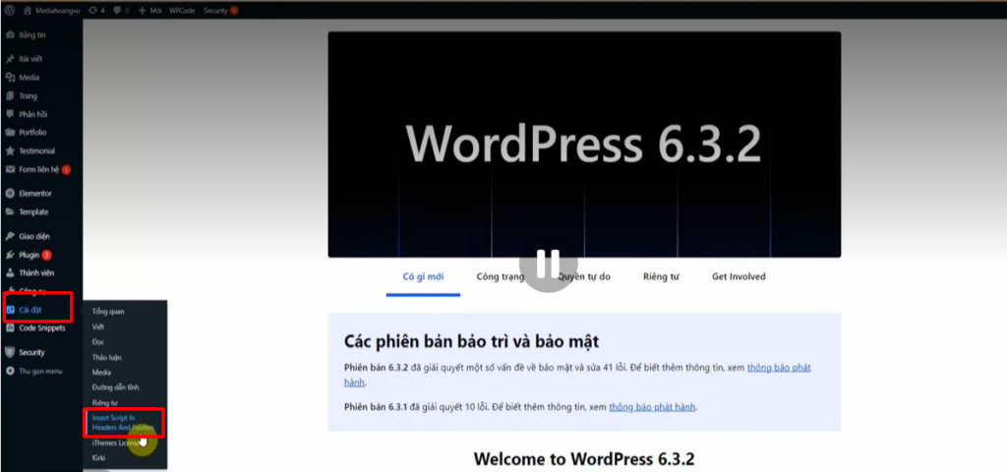1007x472 pixels.
Task: Open Testimonial in the sidebar
Action: point(30,150)
